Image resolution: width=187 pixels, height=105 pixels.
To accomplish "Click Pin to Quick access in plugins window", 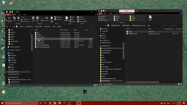I will click(9, 20).
